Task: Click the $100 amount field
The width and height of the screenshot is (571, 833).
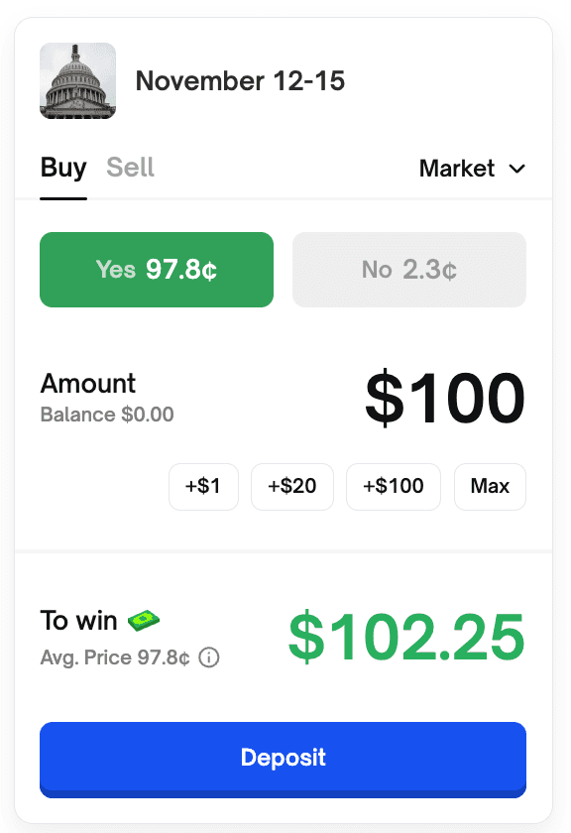Action: (x=444, y=398)
